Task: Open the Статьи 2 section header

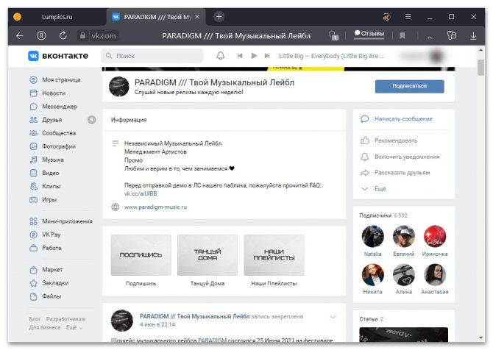Action: click(x=372, y=319)
